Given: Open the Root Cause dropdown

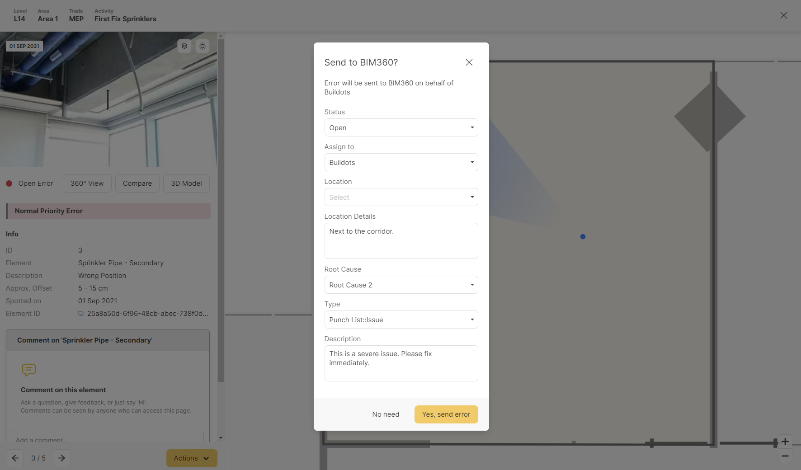Looking at the screenshot, I should click(x=401, y=285).
